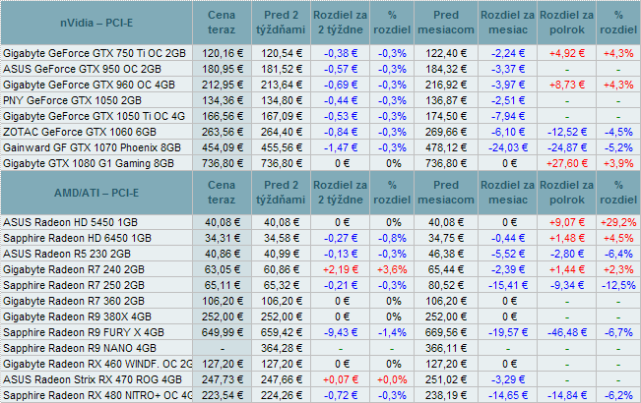Click half-year difference +9,07 €

[567, 222]
